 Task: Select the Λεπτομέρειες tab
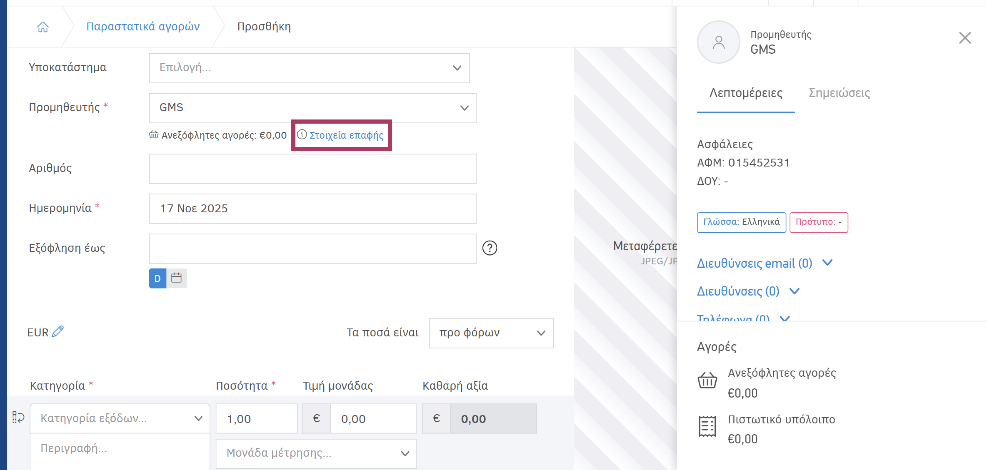tap(746, 93)
